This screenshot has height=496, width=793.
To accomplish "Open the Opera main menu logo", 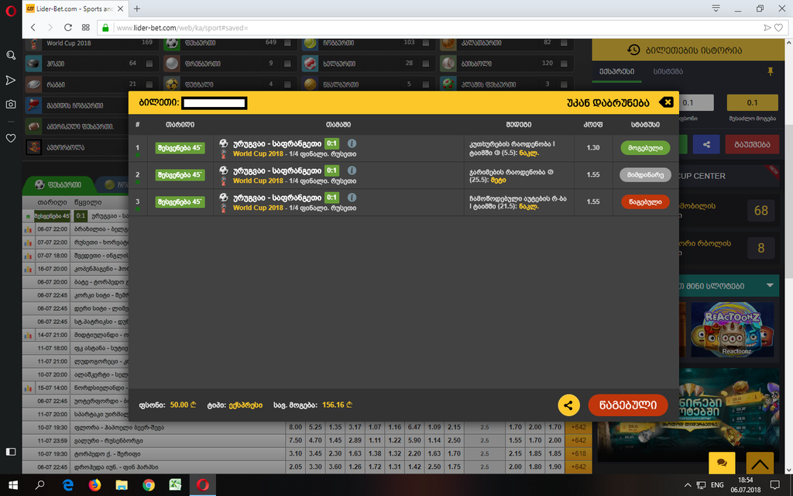I will (x=11, y=11).
